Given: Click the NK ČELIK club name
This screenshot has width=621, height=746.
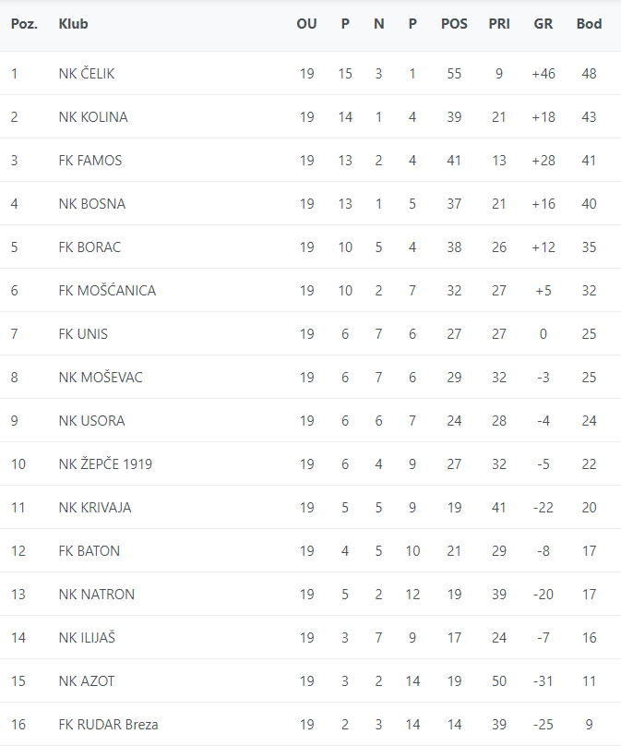Looking at the screenshot, I should tap(87, 74).
